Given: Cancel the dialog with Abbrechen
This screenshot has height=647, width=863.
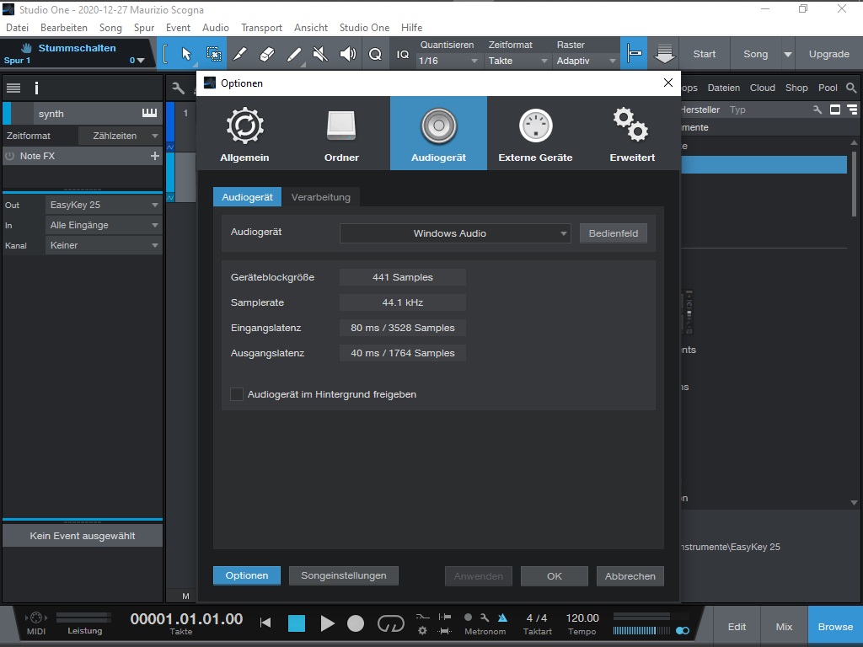Looking at the screenshot, I should coord(630,576).
